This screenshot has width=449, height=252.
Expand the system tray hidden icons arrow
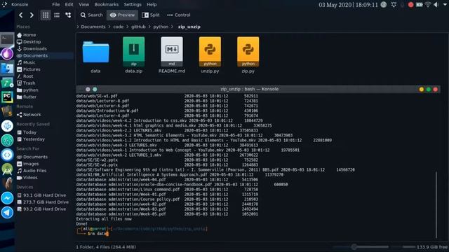point(445,5)
